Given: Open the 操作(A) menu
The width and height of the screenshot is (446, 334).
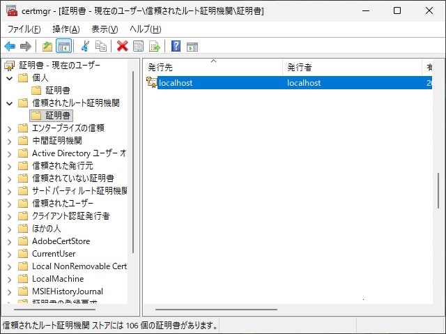Looking at the screenshot, I should click(66, 29).
